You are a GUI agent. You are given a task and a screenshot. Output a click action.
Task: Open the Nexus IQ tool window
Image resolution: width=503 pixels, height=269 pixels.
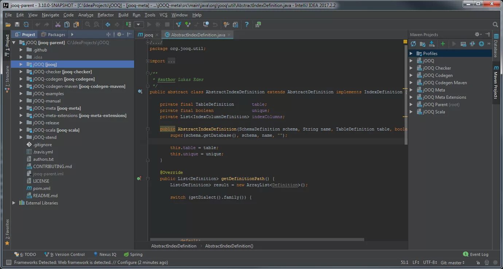(x=105, y=254)
